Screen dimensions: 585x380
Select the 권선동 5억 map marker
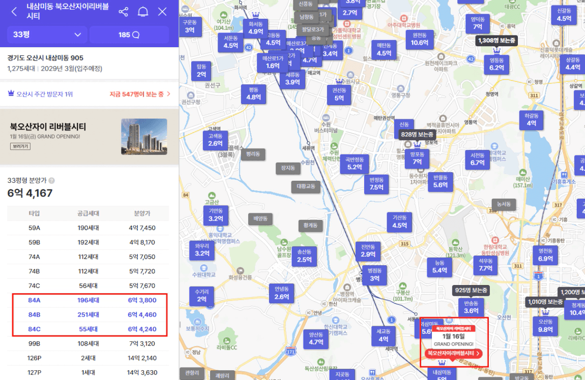point(339,94)
